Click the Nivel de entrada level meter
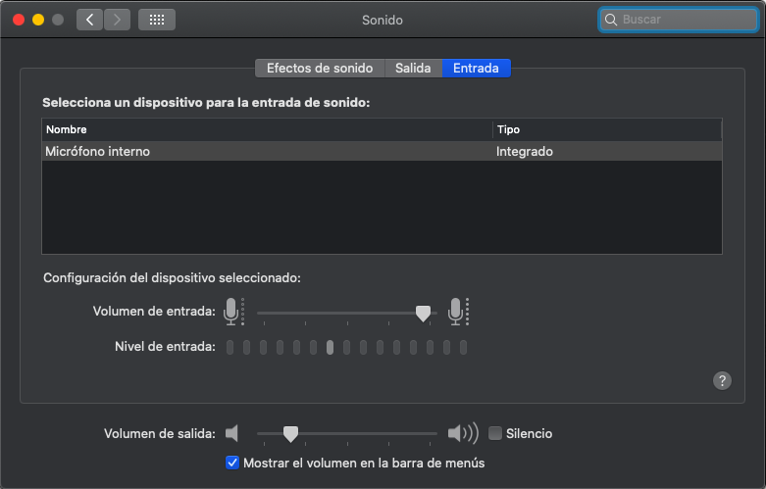The image size is (766, 489). click(x=346, y=348)
